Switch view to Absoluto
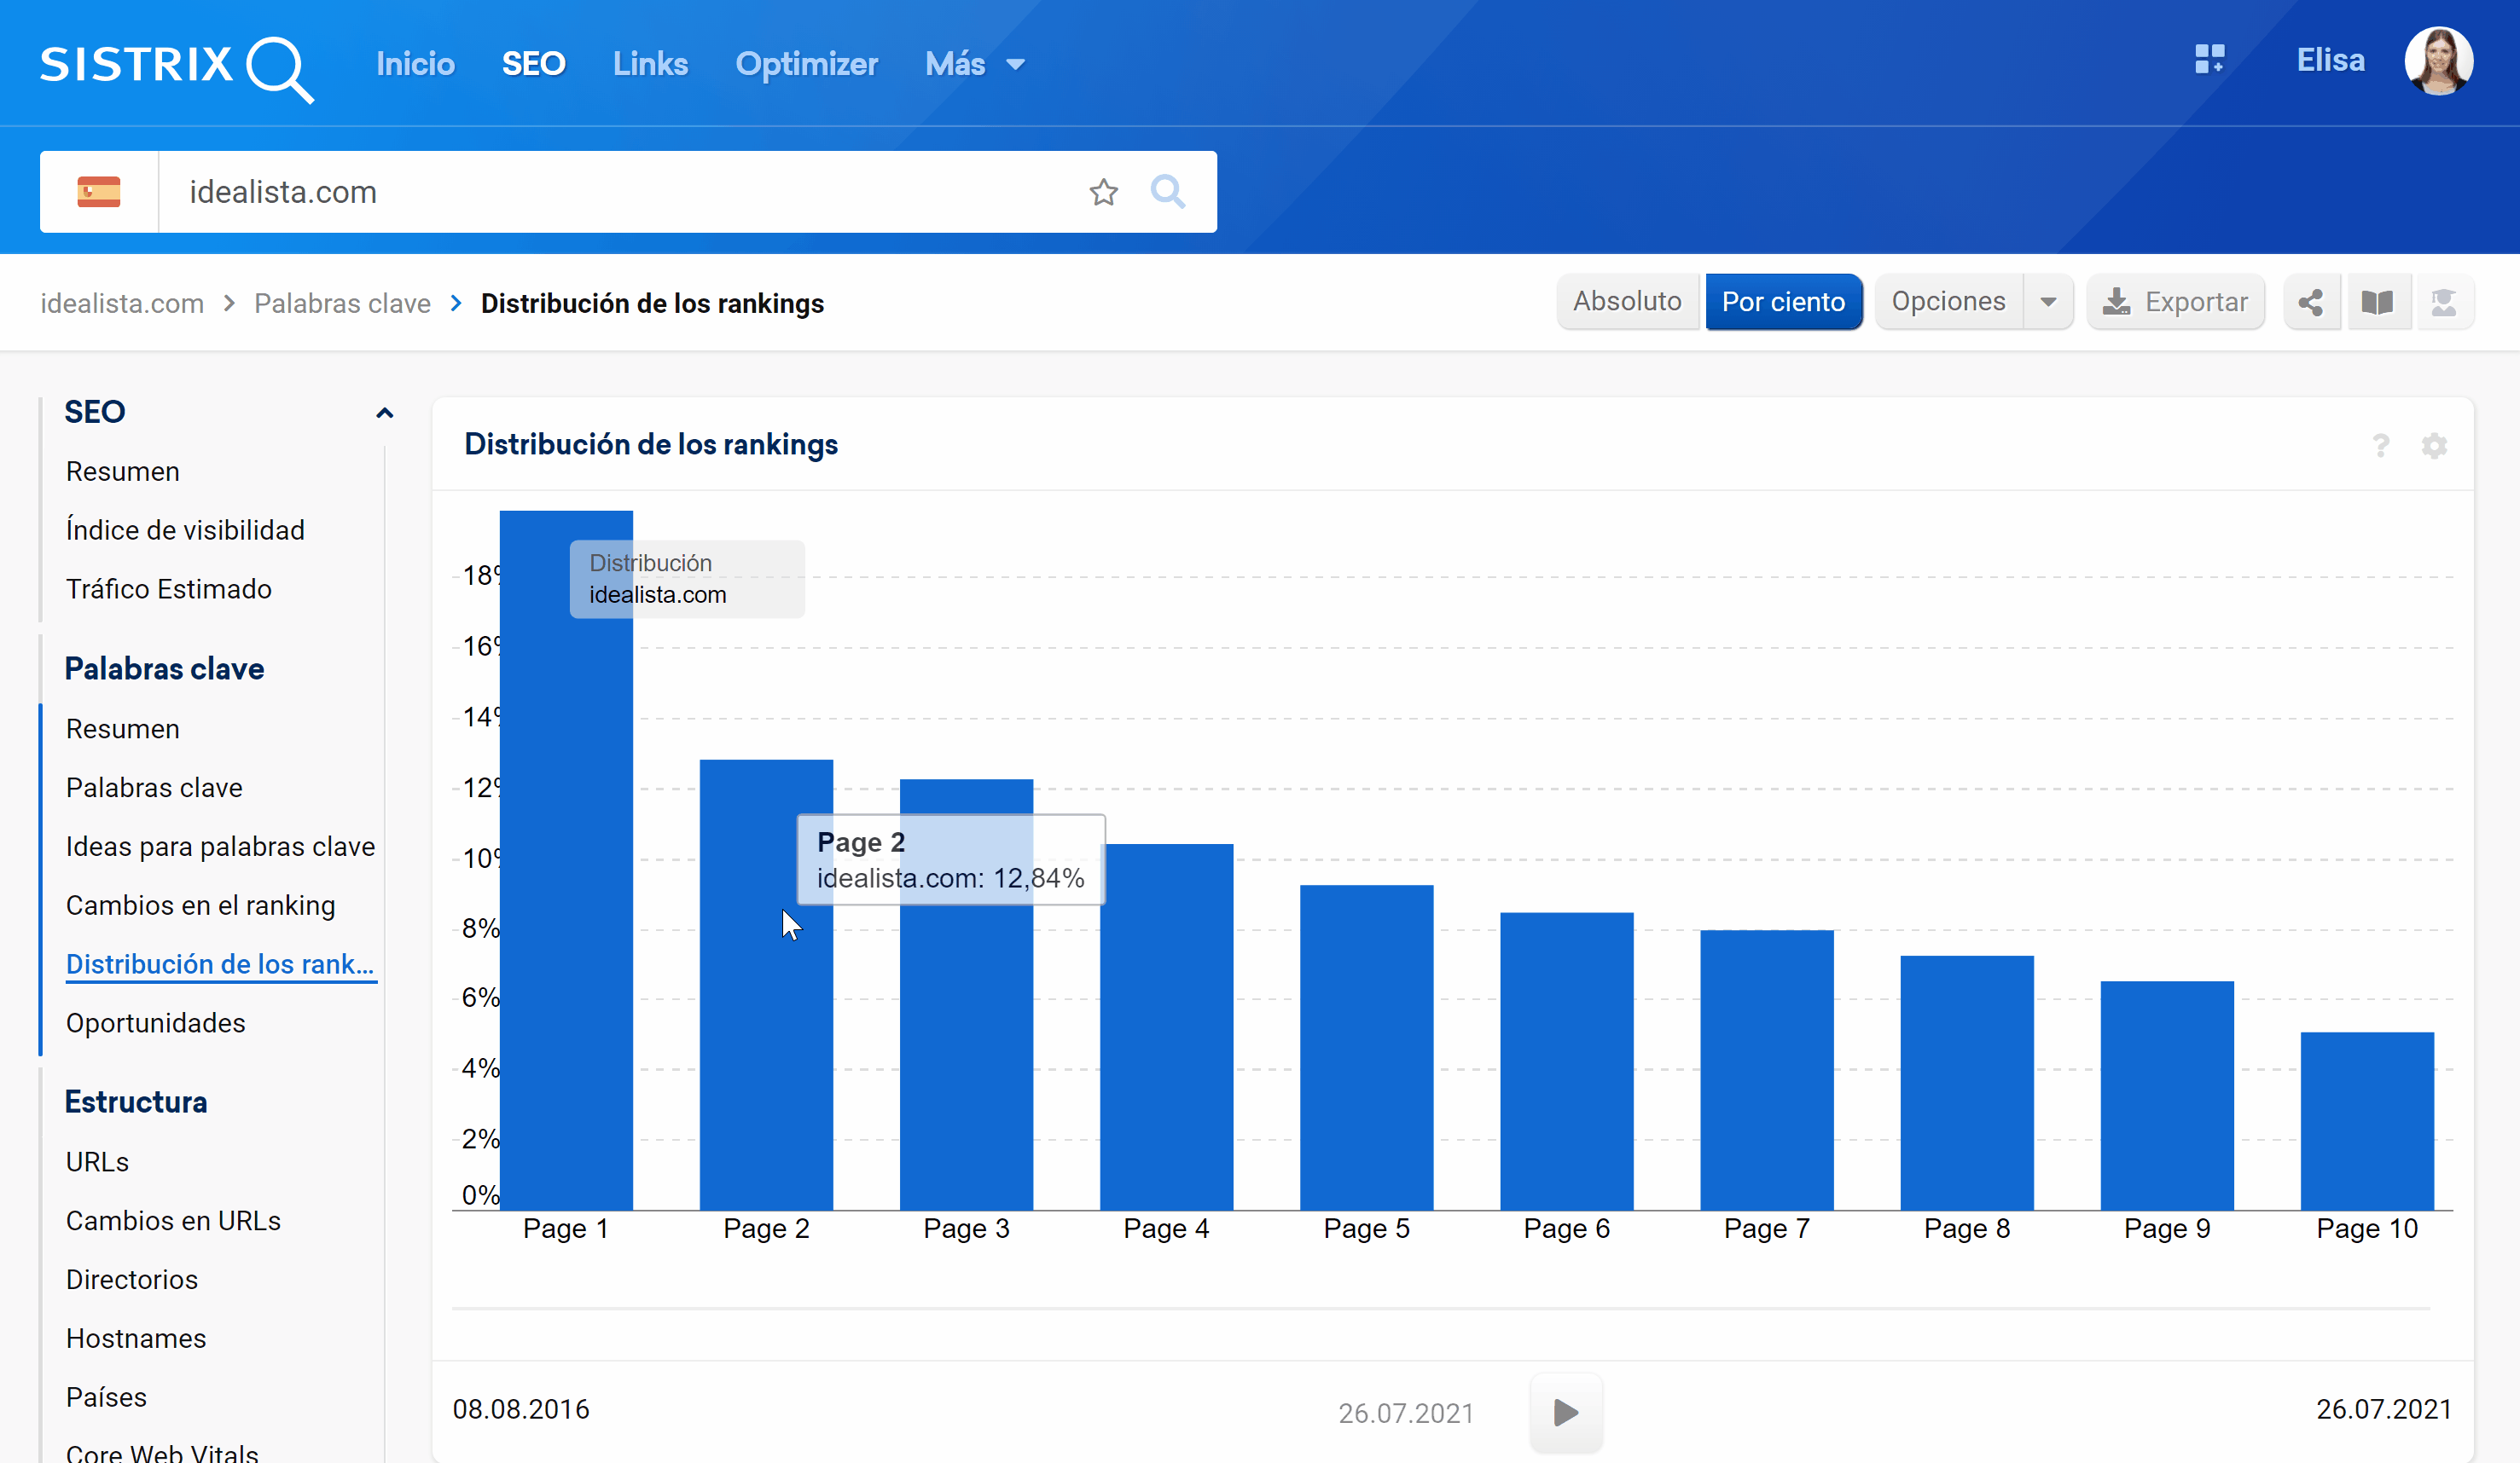This screenshot has height=1463, width=2520. click(x=1626, y=302)
